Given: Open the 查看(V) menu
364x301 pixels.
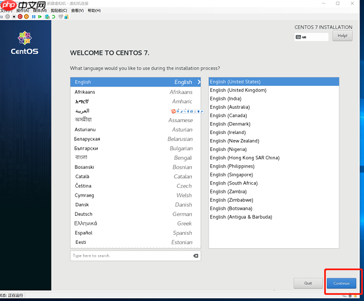Looking at the screenshot, I should (x=77, y=11).
